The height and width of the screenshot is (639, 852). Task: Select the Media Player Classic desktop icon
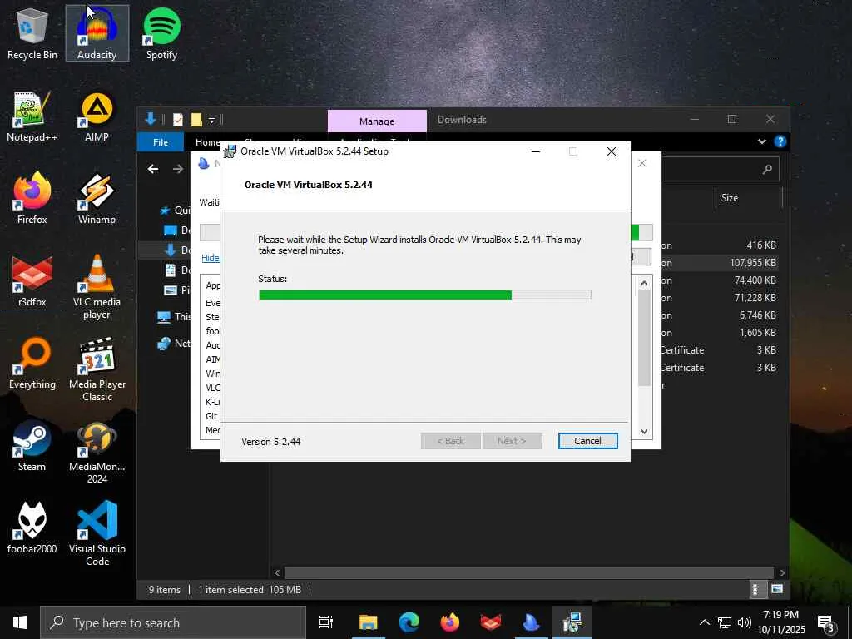[97, 369]
